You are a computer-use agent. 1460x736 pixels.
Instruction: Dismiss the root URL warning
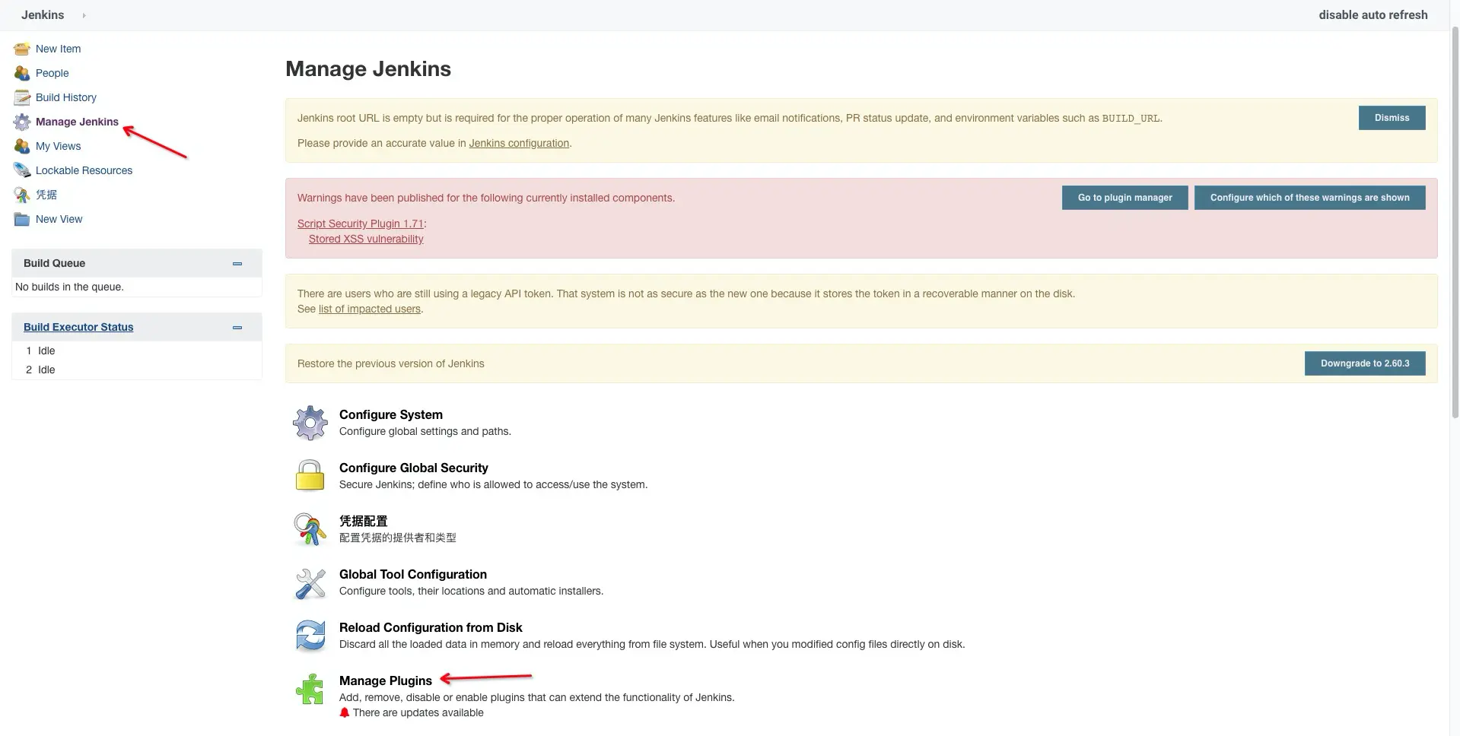pos(1392,118)
